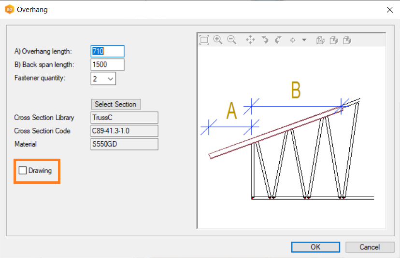Viewport: 400px width, 258px height.
Task: Click the rotate right arrow icon
Action: coord(278,40)
